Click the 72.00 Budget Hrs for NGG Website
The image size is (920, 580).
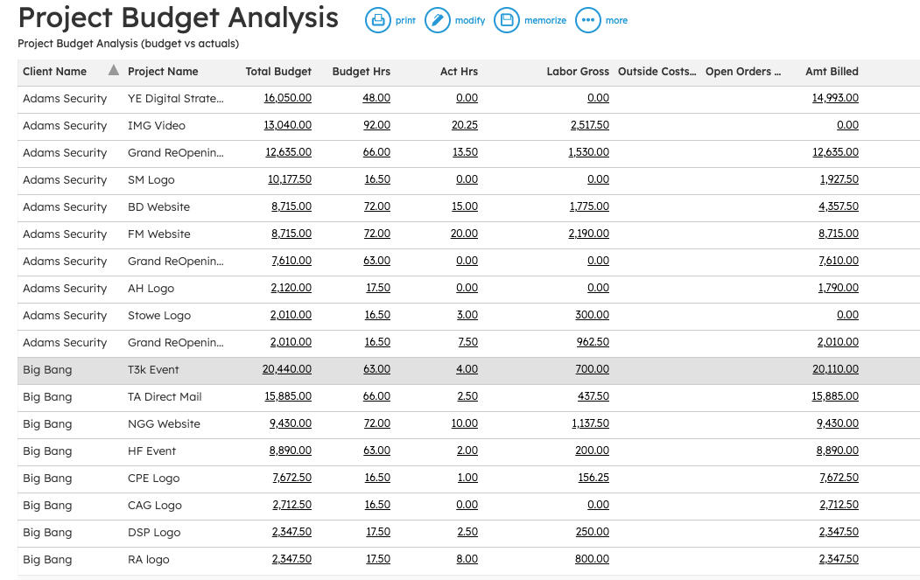pyautogui.click(x=376, y=423)
